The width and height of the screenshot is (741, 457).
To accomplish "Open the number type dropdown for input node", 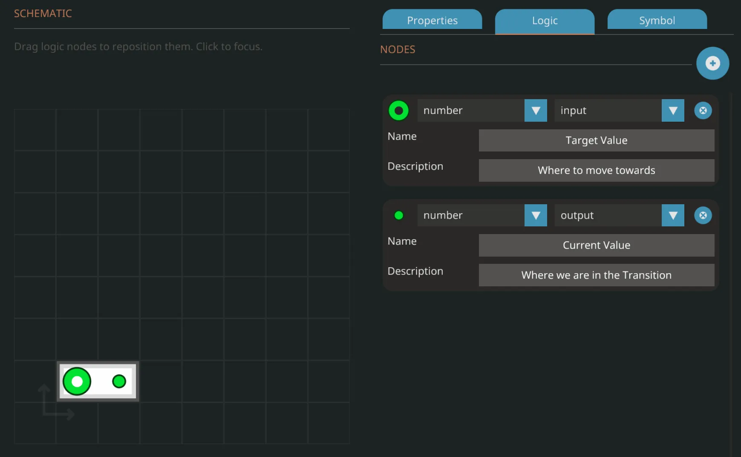I will tap(535, 111).
